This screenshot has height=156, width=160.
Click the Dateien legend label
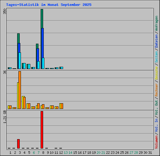pos(157,41)
